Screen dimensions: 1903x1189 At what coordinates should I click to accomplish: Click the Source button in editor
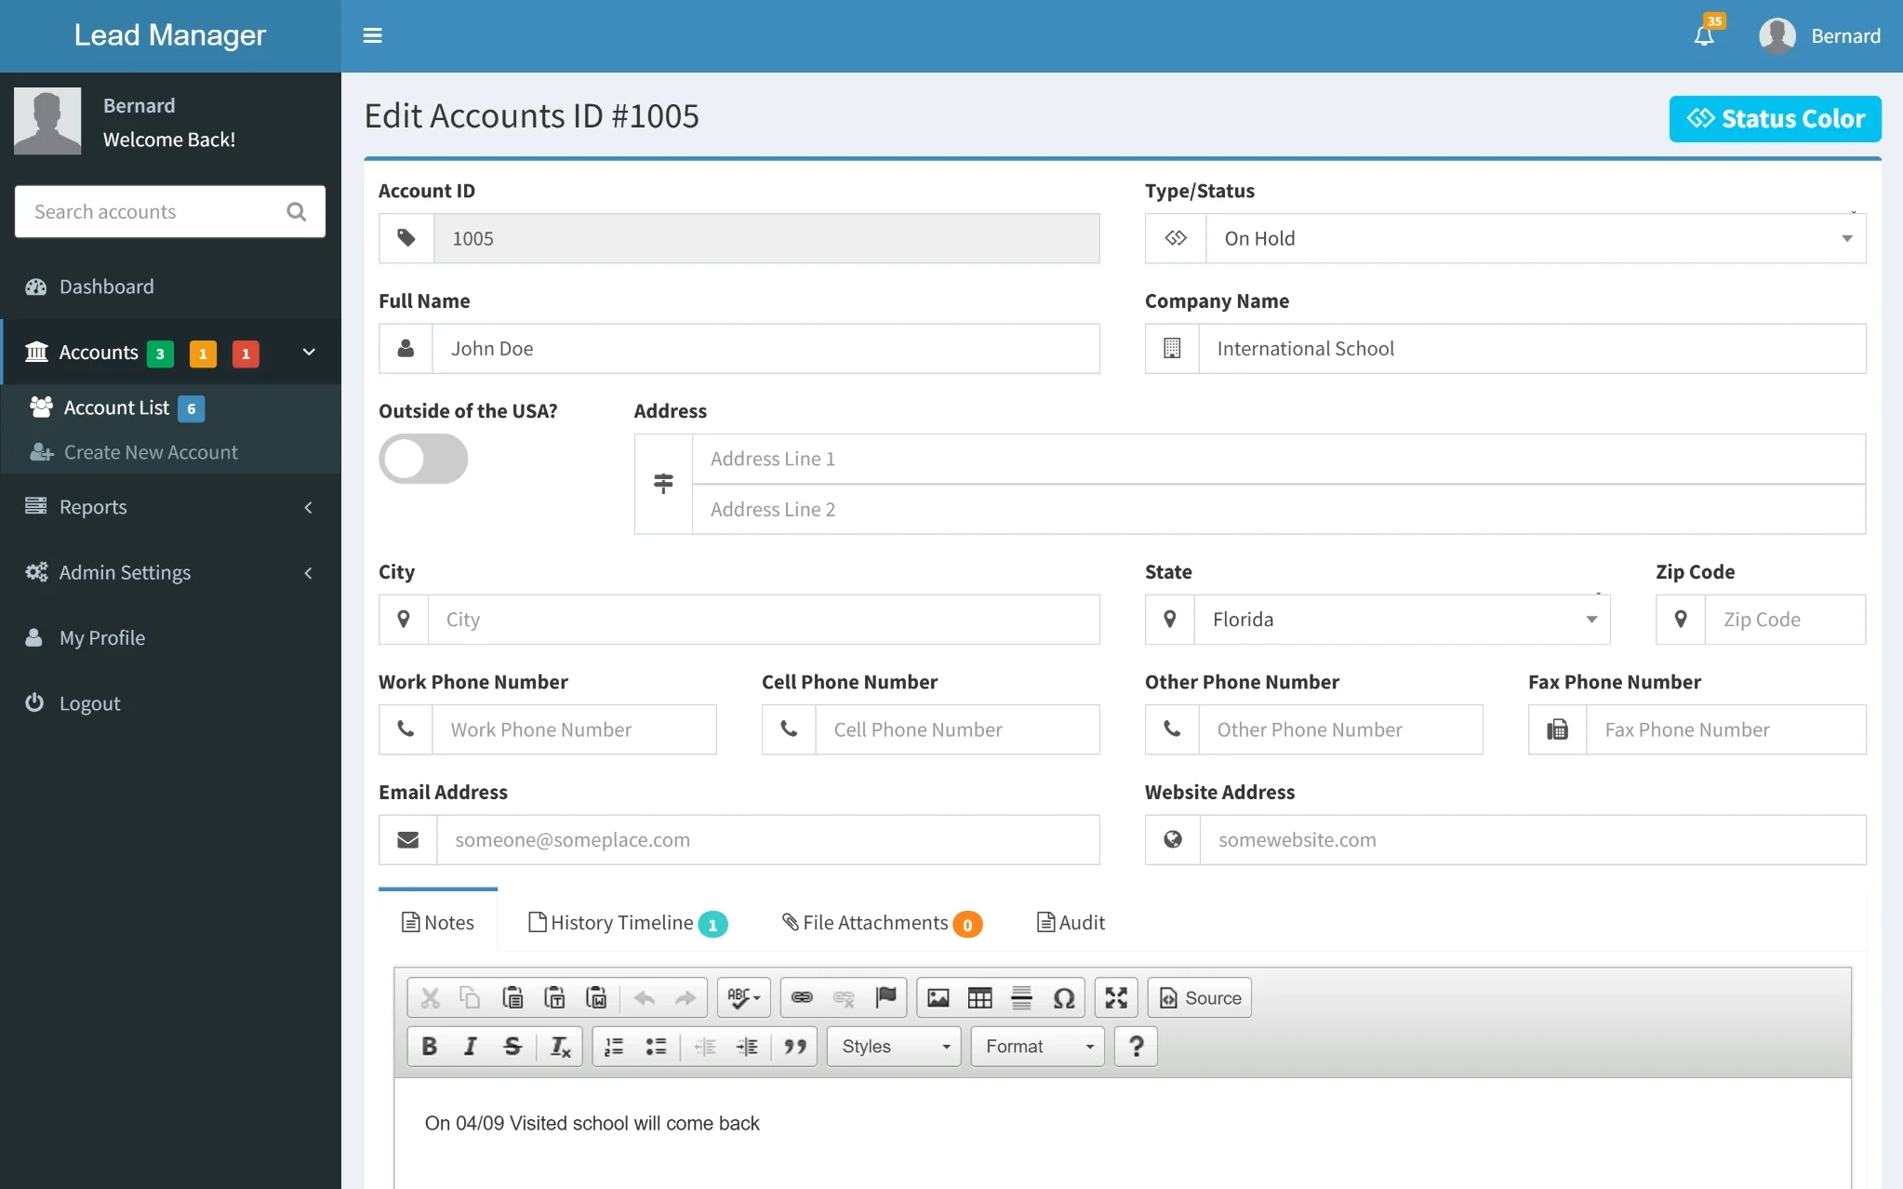[1200, 997]
